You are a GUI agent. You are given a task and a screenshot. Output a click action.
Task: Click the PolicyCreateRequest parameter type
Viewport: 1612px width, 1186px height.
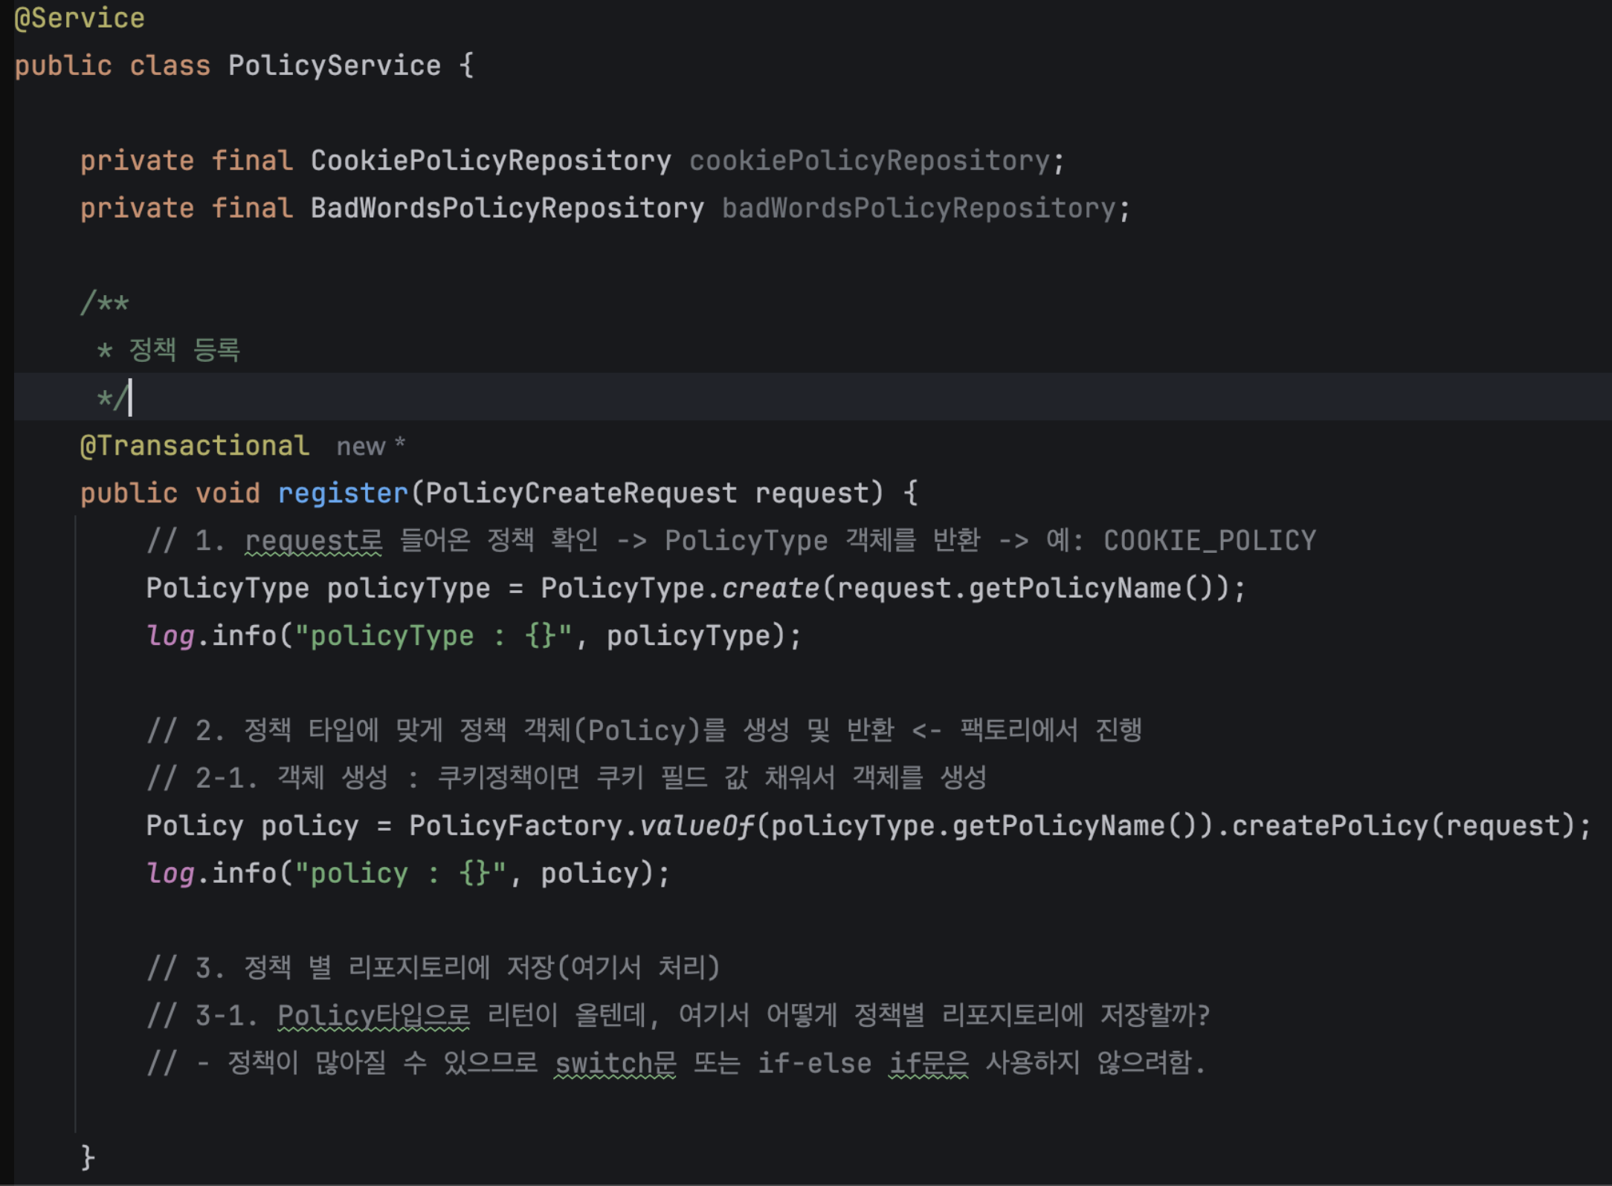(581, 493)
